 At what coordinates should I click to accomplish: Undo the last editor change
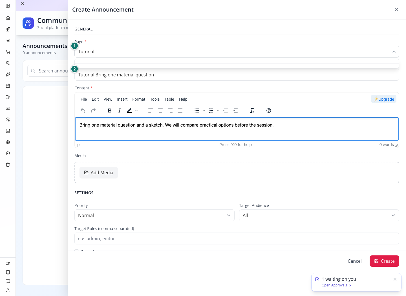(x=83, y=111)
